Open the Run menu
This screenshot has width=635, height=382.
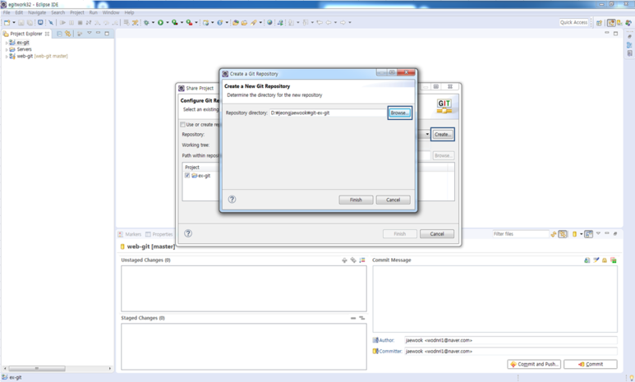(x=93, y=12)
